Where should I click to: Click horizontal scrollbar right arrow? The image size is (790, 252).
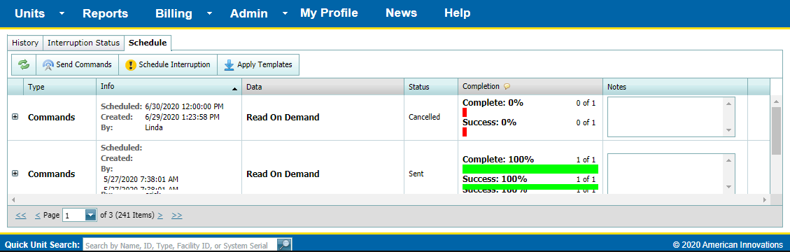(x=765, y=199)
